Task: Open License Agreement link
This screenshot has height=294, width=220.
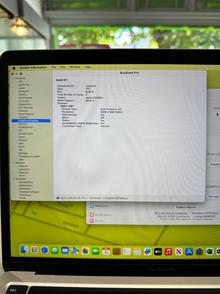Action: pyautogui.click(x=205, y=216)
